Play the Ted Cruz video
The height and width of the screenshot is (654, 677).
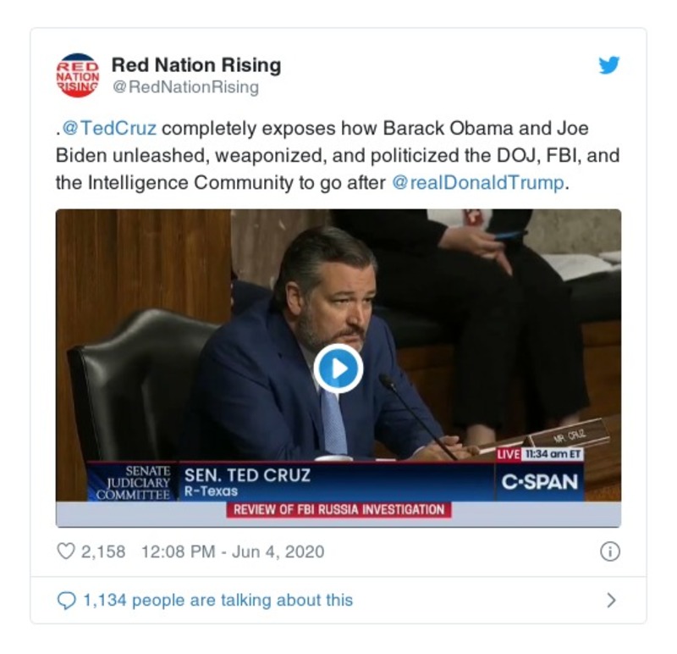(338, 369)
